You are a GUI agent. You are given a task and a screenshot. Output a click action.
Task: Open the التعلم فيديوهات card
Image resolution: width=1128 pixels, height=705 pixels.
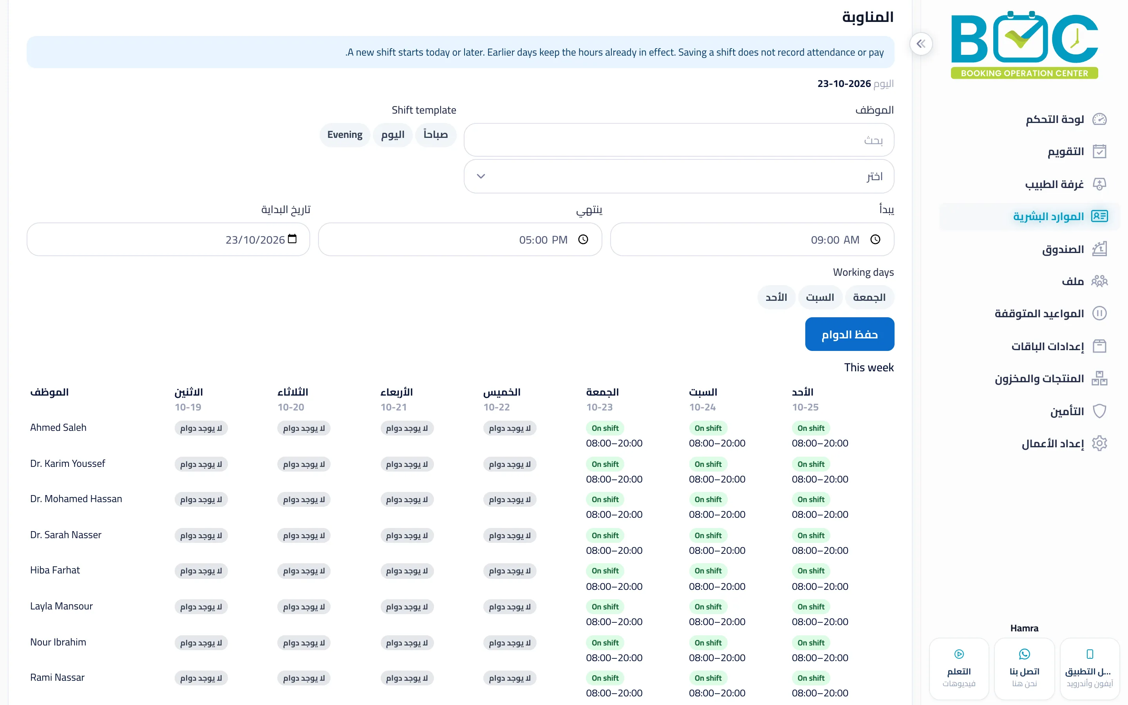[x=959, y=669]
